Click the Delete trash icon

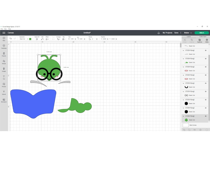pos(207,40)
